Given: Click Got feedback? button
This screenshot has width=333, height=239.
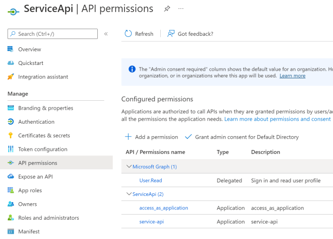Looking at the screenshot, I should click(x=196, y=34).
